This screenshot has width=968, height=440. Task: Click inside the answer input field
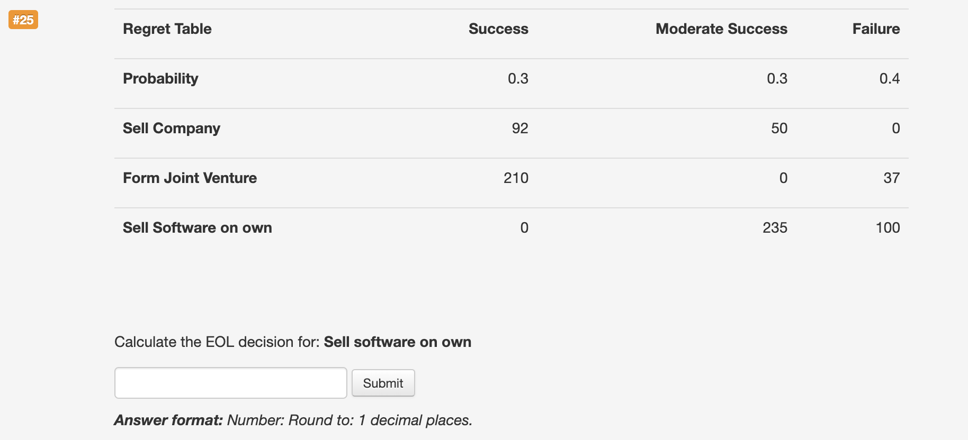pos(230,382)
